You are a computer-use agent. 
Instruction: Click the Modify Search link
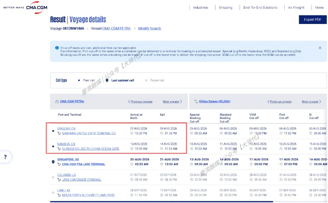149,29
